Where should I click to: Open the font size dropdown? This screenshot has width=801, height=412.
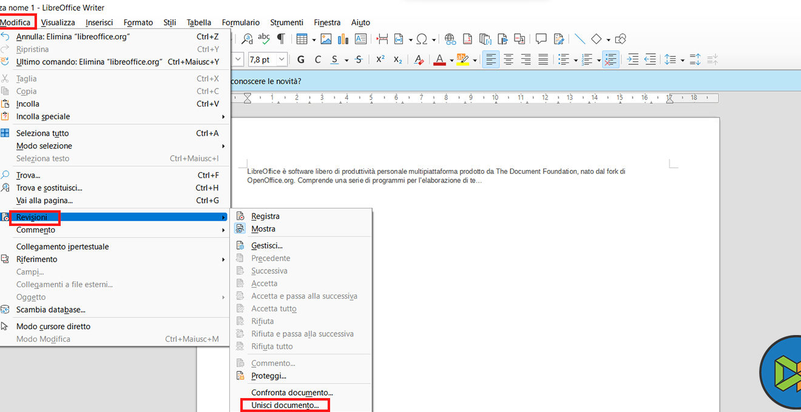282,59
